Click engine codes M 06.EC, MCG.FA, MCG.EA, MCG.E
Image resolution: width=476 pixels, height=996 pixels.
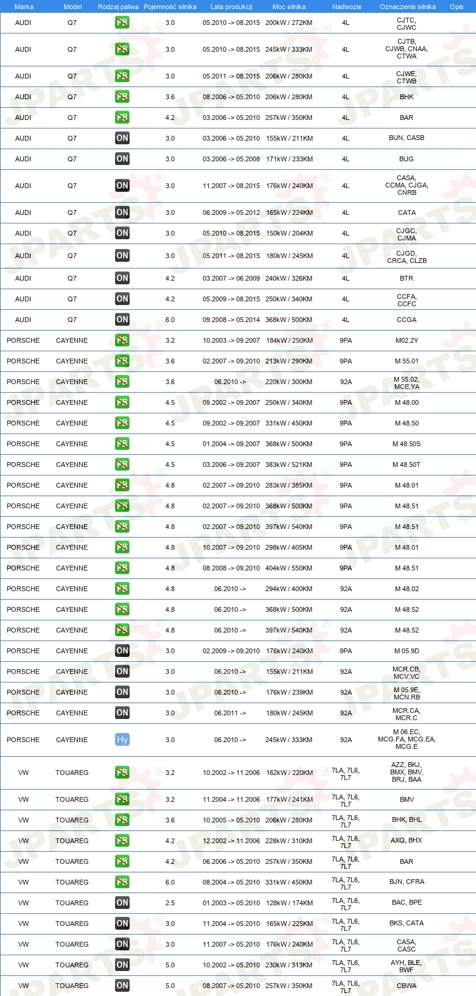coord(407,739)
